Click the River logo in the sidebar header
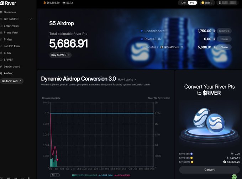The image size is (242, 179). click(x=8, y=3)
